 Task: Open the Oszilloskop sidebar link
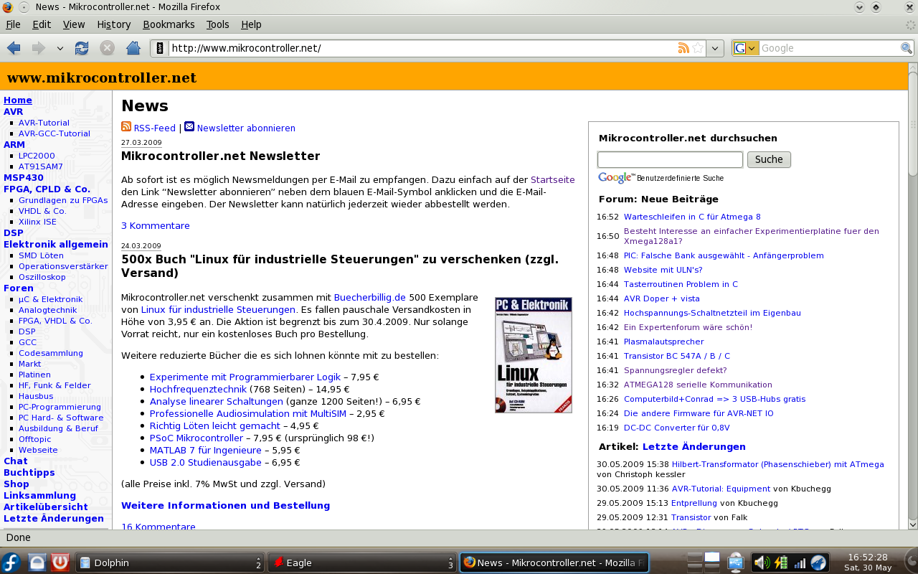click(42, 277)
